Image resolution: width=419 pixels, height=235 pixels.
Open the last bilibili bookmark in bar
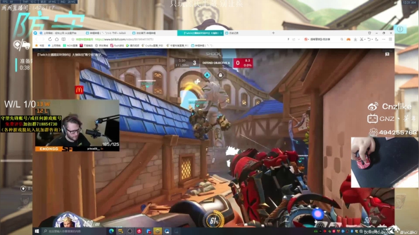[x=202, y=46]
